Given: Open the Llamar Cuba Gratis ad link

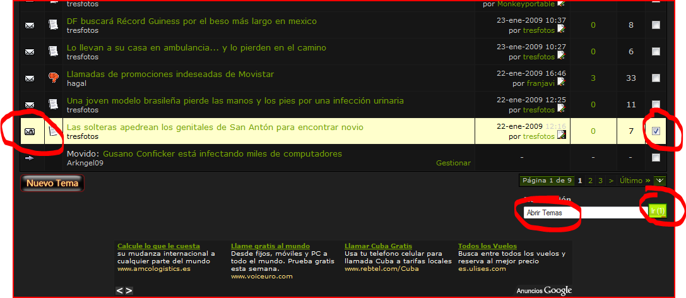Looking at the screenshot, I should click(x=378, y=246).
